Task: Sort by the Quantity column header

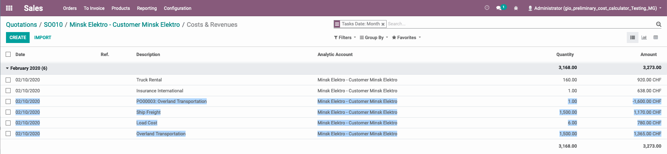Action: click(x=565, y=54)
